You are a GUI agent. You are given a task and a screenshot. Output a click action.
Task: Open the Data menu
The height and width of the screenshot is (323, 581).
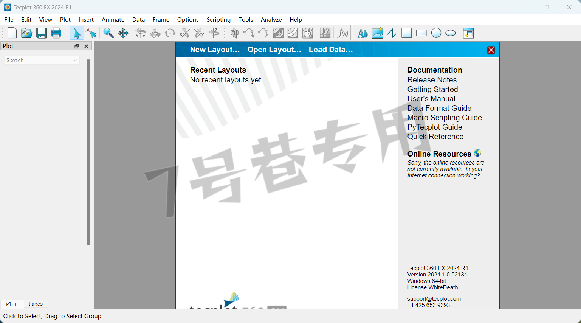pyautogui.click(x=139, y=20)
